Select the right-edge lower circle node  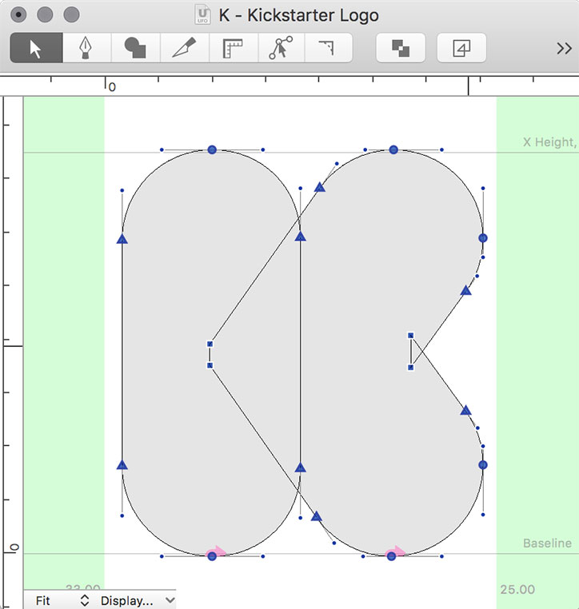[482, 464]
